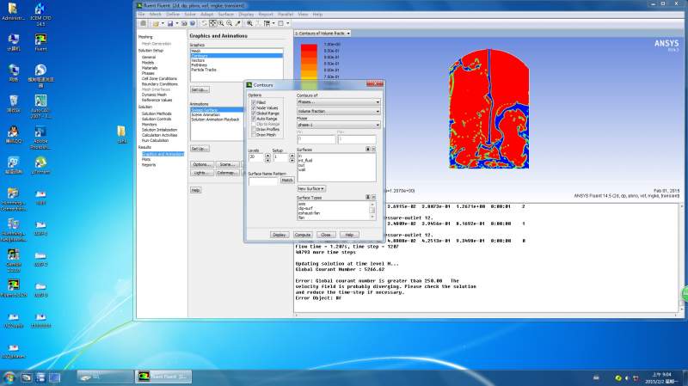Click the rotate view toolbar icon

205,23
